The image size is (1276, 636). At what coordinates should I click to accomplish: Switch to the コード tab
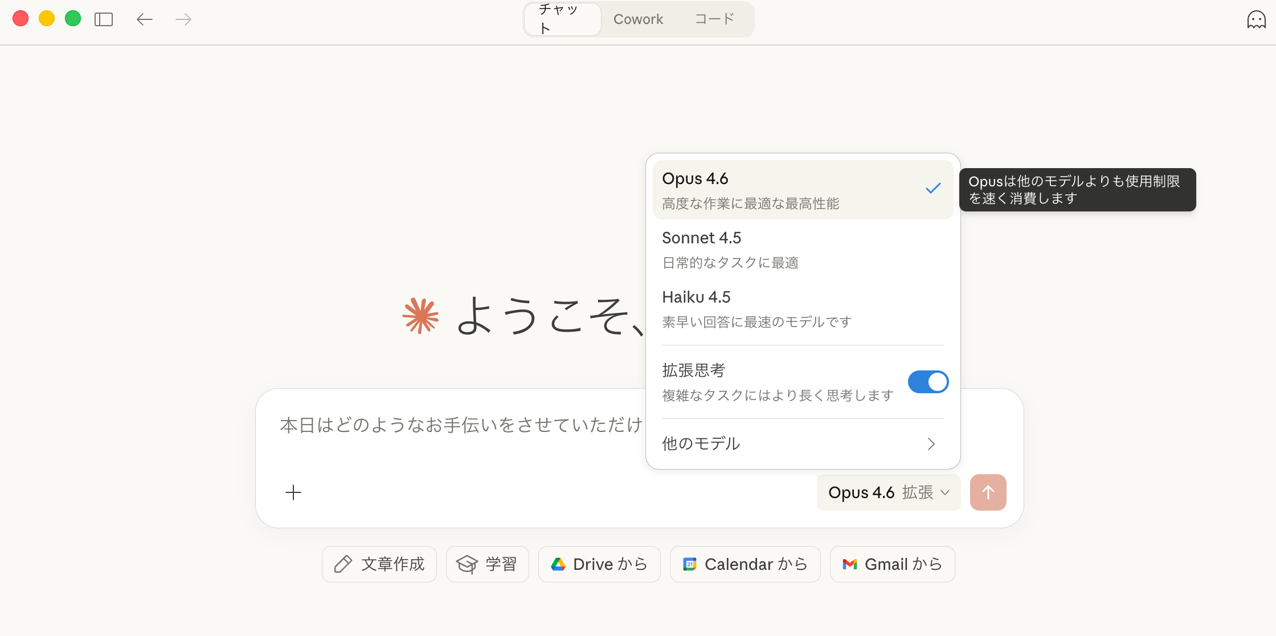click(714, 19)
